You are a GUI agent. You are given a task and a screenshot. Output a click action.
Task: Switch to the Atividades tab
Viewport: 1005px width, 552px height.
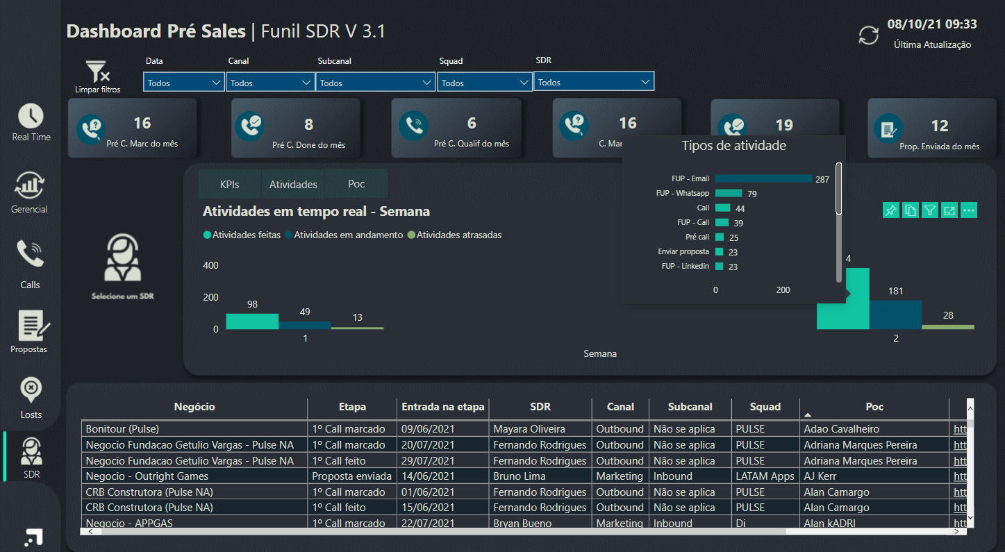[x=293, y=184]
